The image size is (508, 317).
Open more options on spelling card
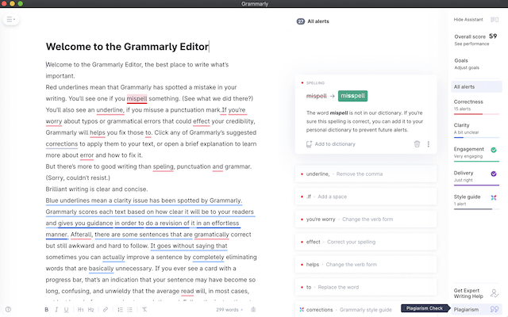[x=429, y=144]
